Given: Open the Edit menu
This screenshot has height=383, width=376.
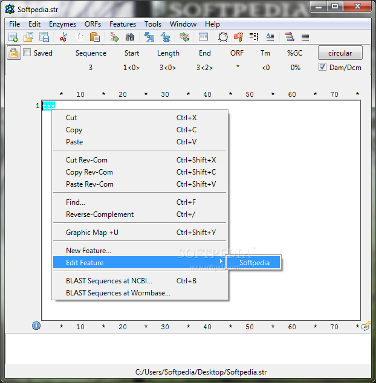Looking at the screenshot, I should [34, 24].
